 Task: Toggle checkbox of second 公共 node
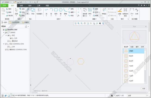[8, 47]
